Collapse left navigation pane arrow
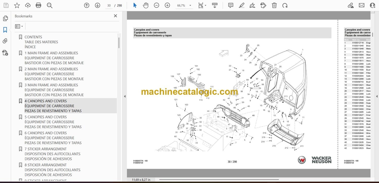Viewport: 379px width, 183px height. (x=124, y=96)
